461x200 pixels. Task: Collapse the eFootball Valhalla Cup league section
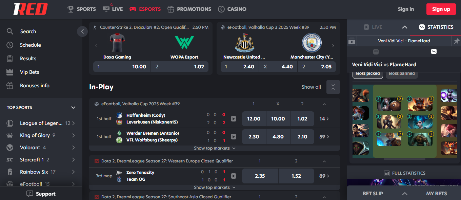(324, 104)
